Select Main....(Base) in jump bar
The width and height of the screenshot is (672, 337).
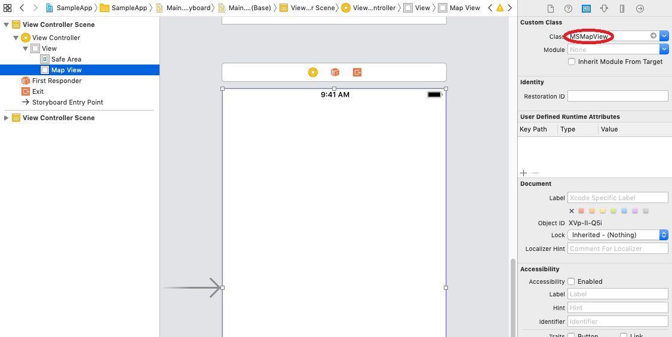[244, 8]
